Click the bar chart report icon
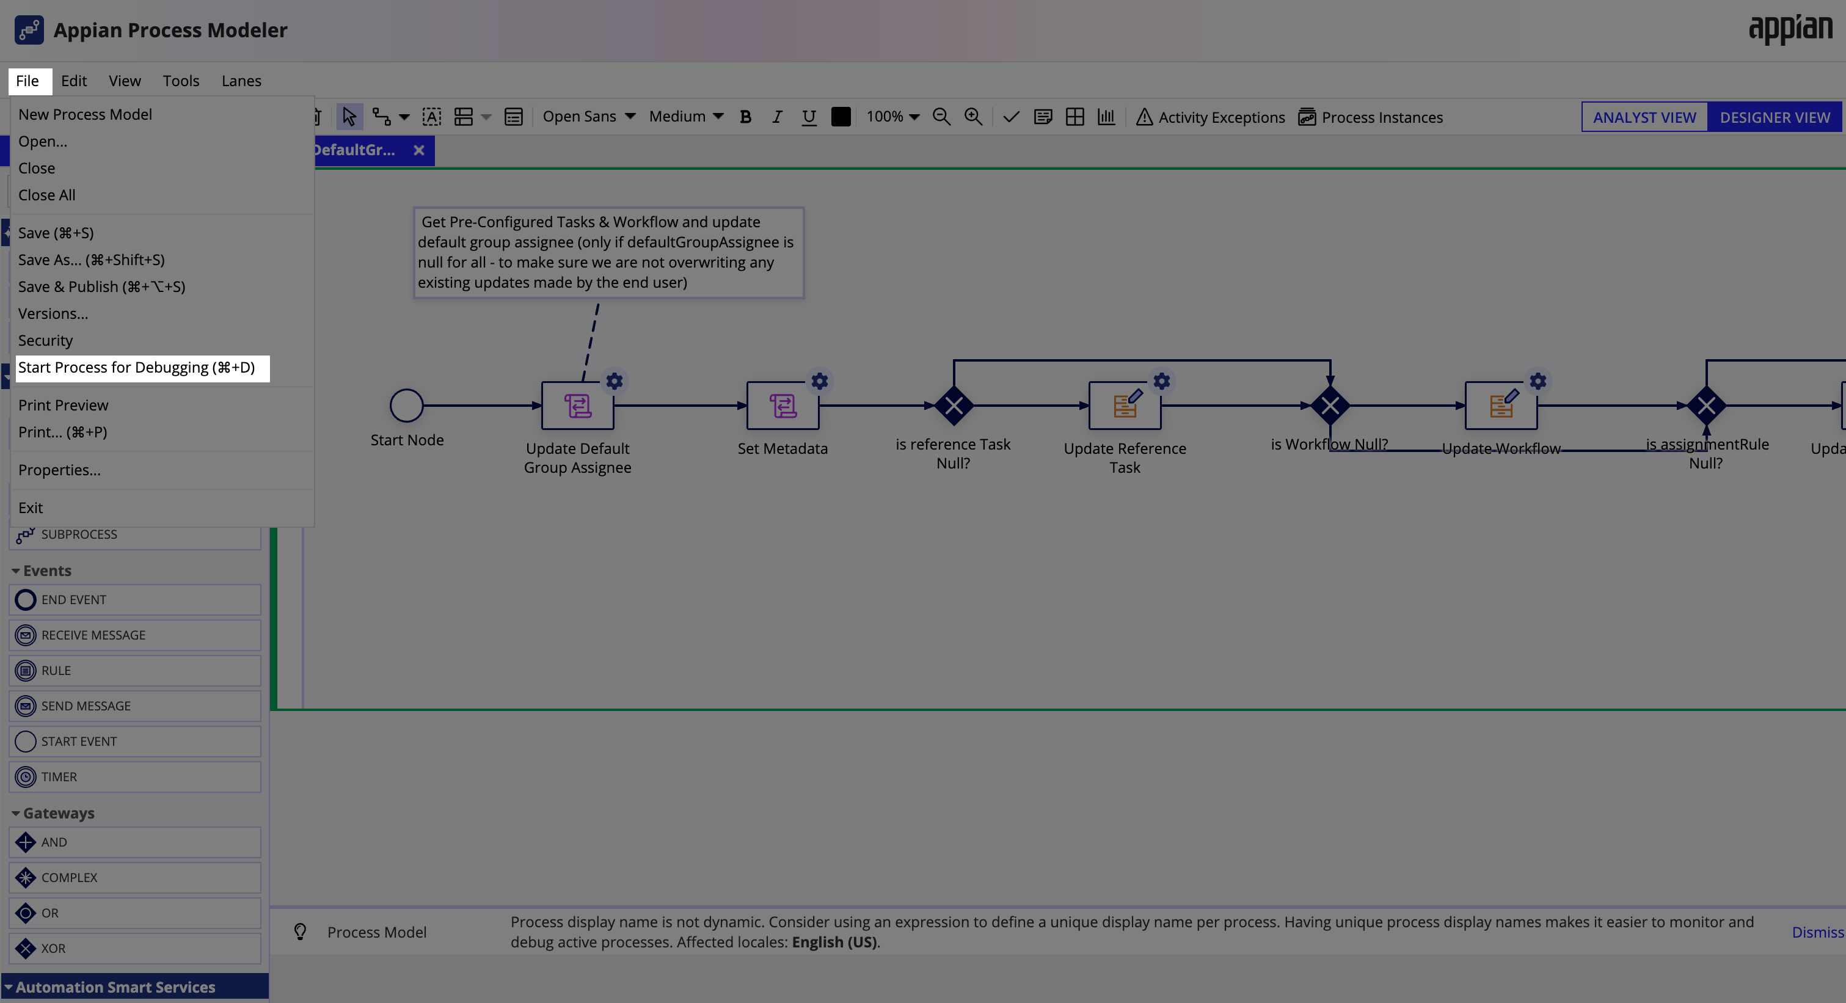This screenshot has width=1846, height=1003. (1106, 117)
